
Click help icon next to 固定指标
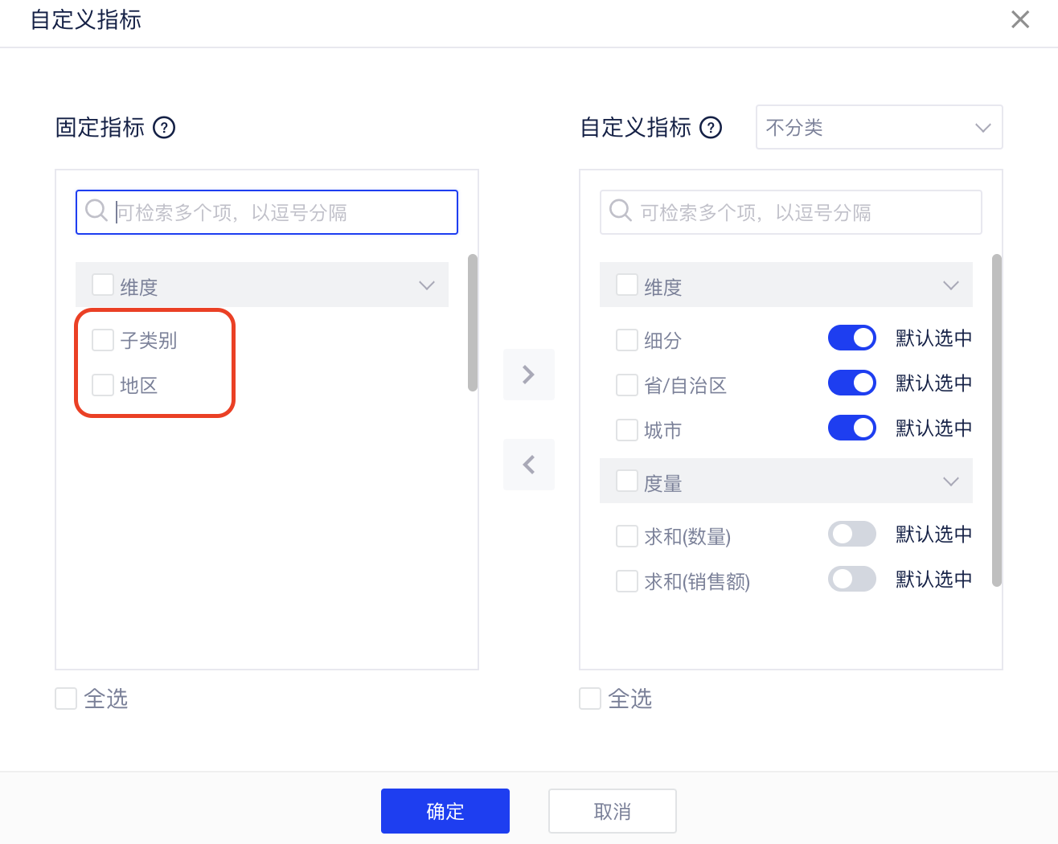[x=164, y=128]
